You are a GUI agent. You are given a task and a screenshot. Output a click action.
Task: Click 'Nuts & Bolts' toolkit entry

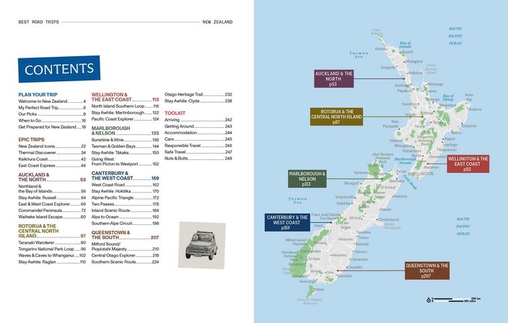pyautogui.click(x=198, y=158)
